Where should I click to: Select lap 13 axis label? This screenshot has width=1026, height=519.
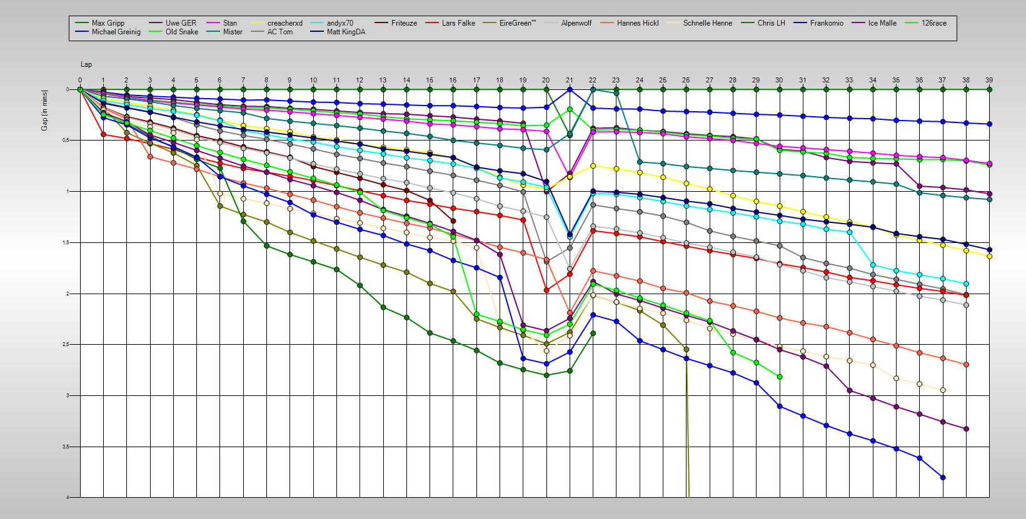[x=383, y=80]
